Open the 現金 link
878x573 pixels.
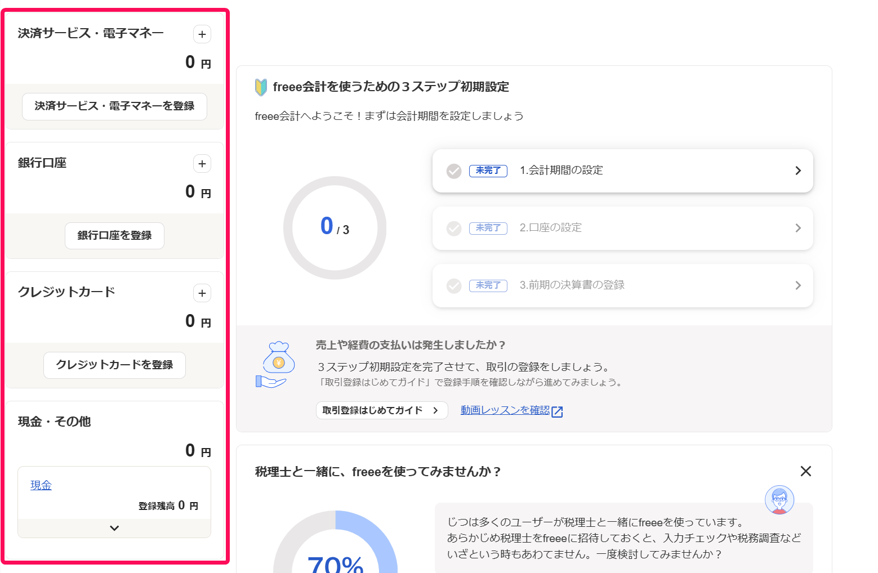[41, 485]
